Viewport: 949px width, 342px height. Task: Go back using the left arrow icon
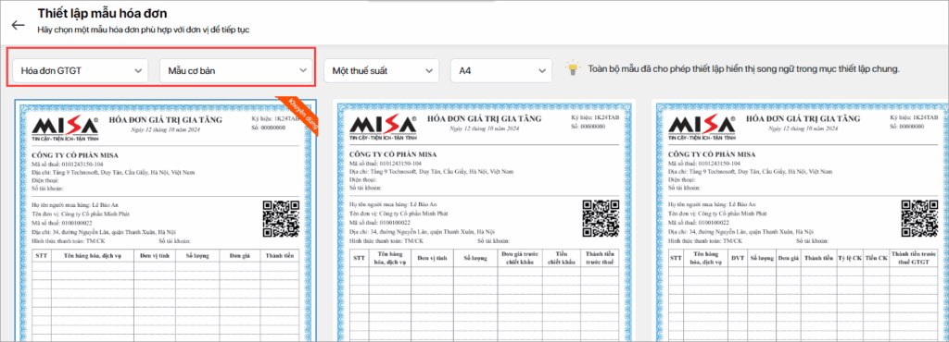pos(19,25)
